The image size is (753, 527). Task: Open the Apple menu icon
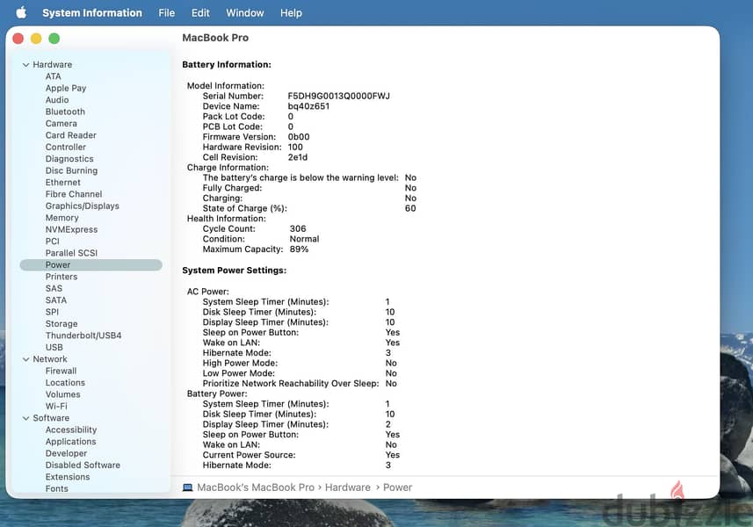[21, 12]
